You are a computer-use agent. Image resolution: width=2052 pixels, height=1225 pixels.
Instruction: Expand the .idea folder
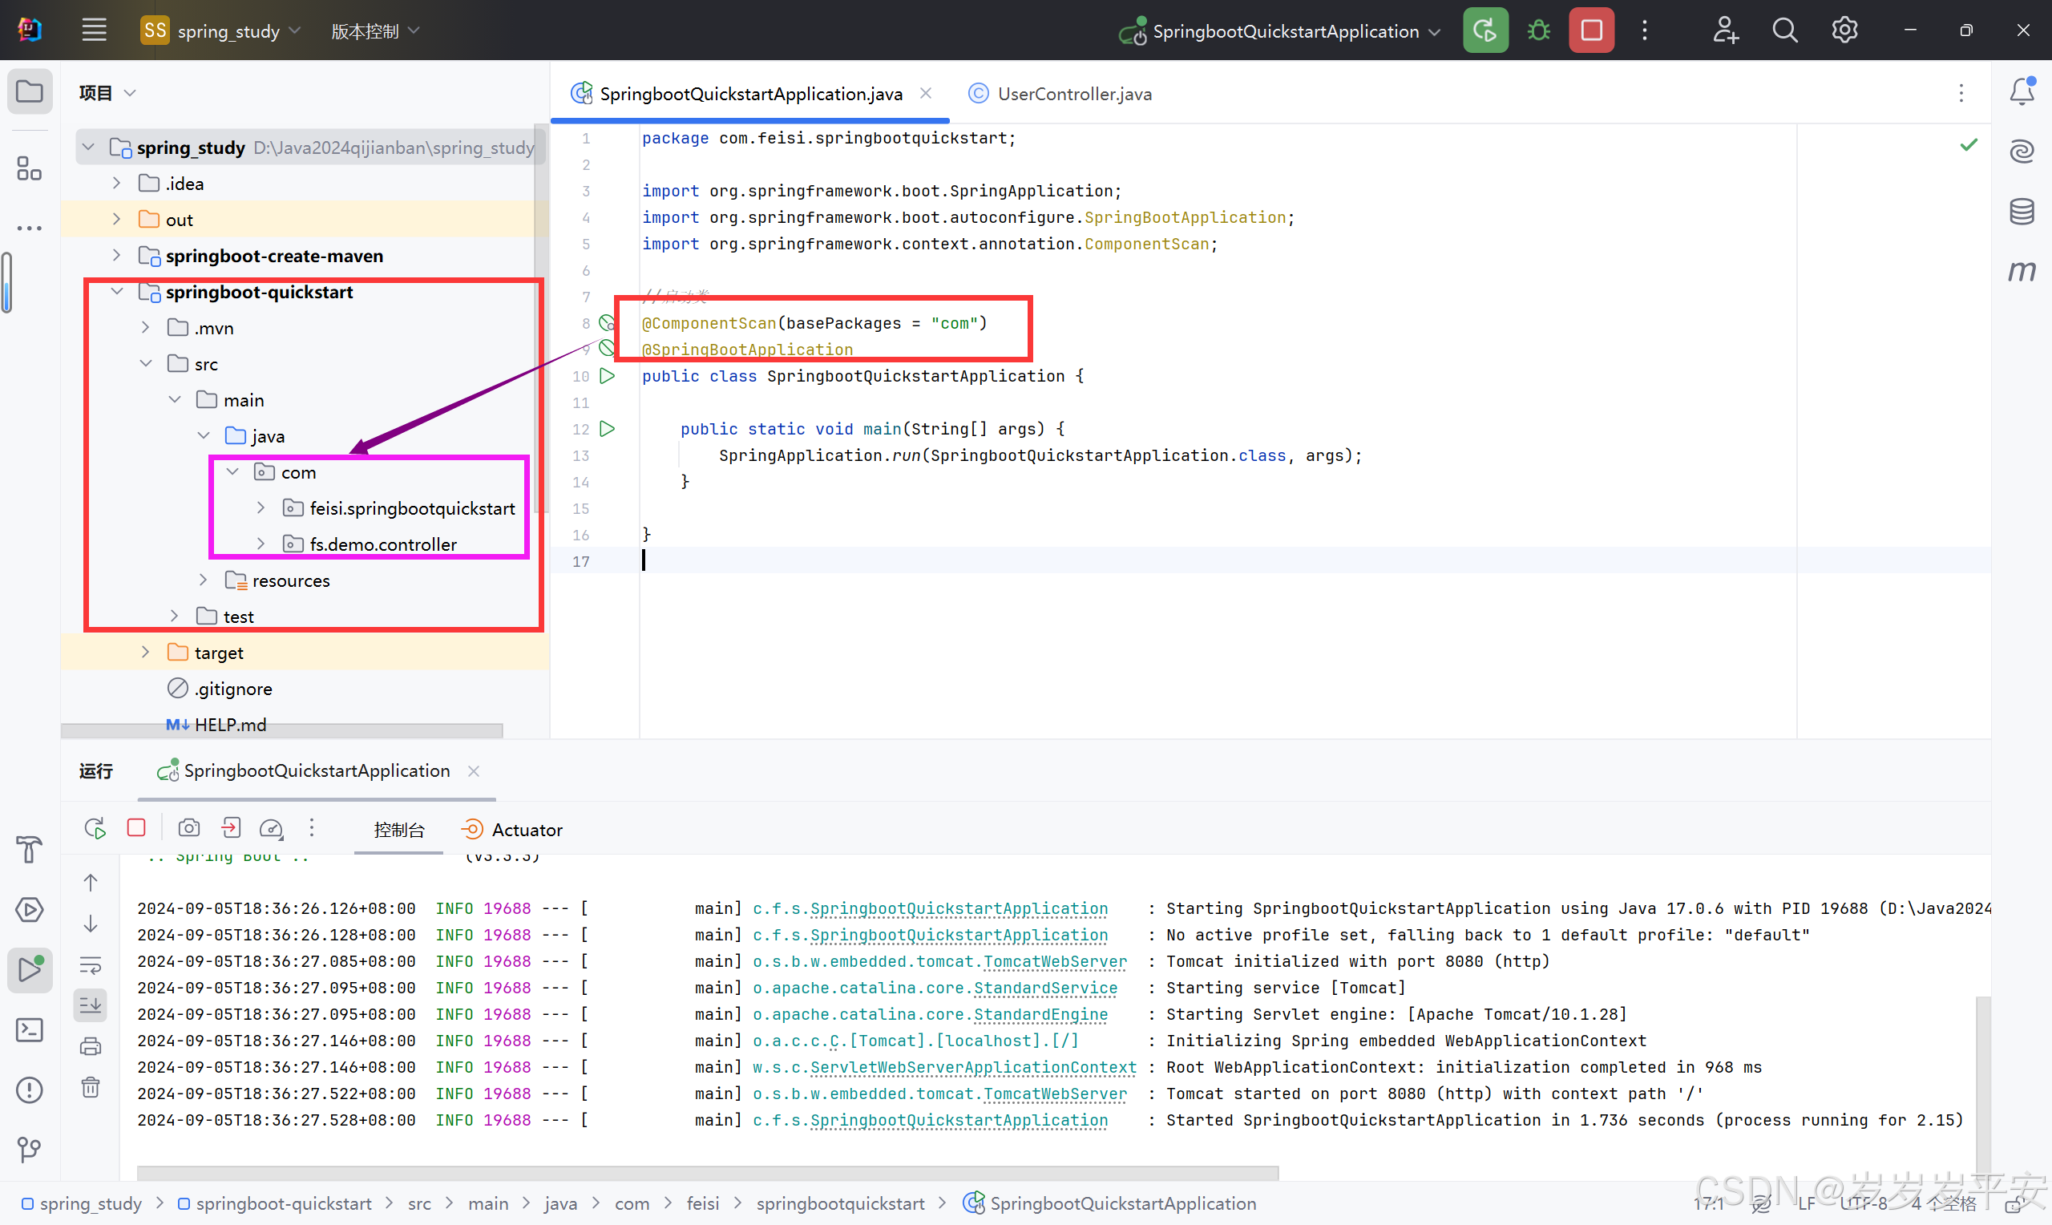[x=116, y=183]
